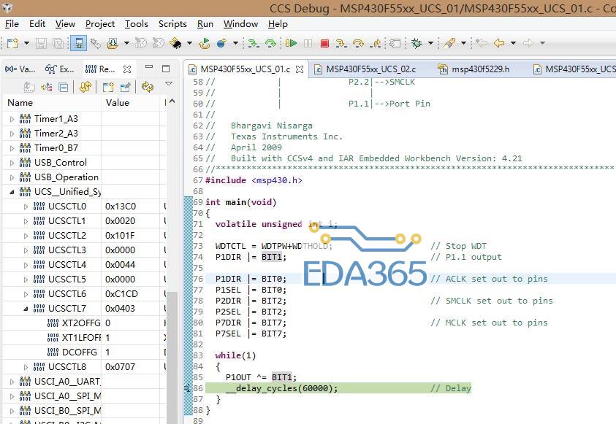Open the Project menu
Image resolution: width=616 pixels, height=424 pixels.
click(x=99, y=24)
